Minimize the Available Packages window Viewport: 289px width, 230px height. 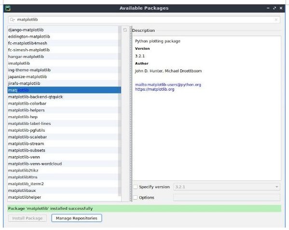pyautogui.click(x=268, y=8)
